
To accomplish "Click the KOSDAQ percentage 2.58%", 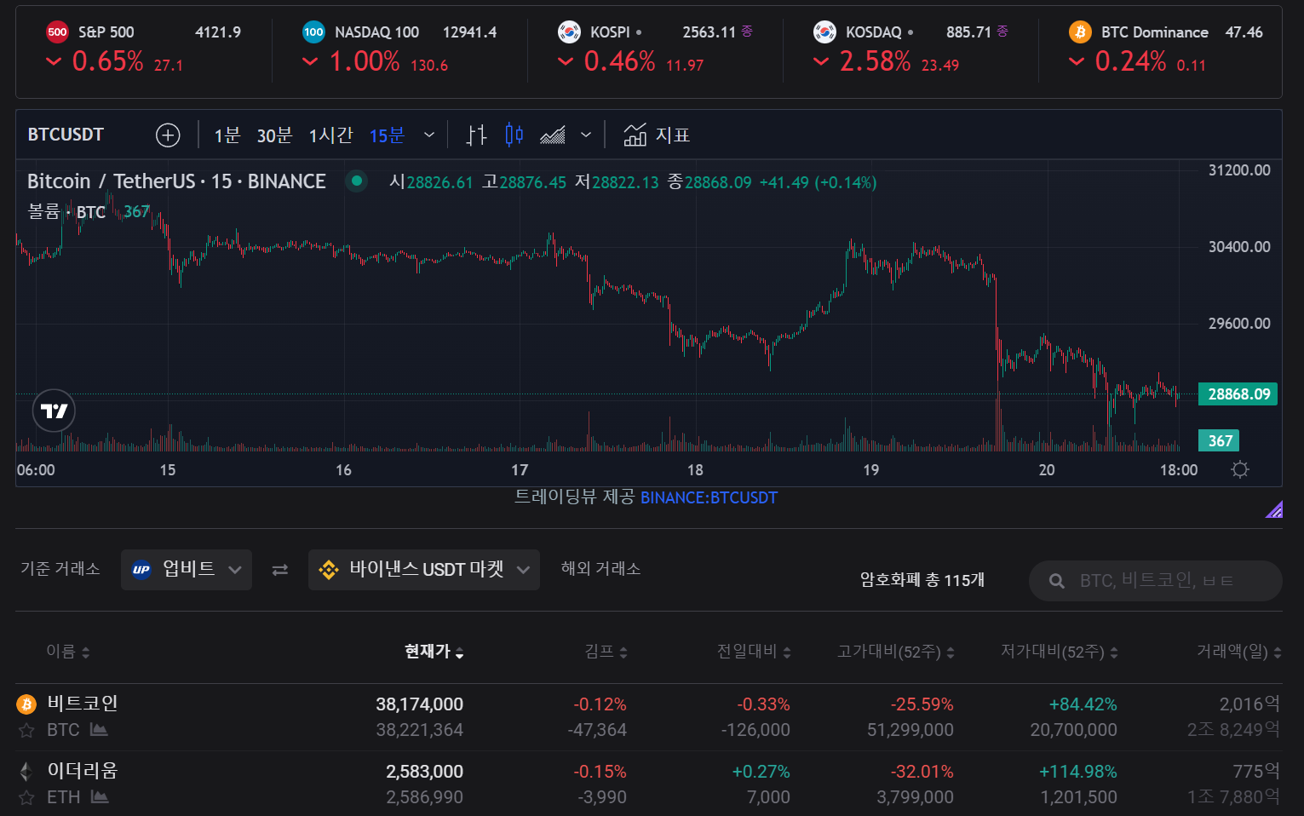I will point(876,61).
